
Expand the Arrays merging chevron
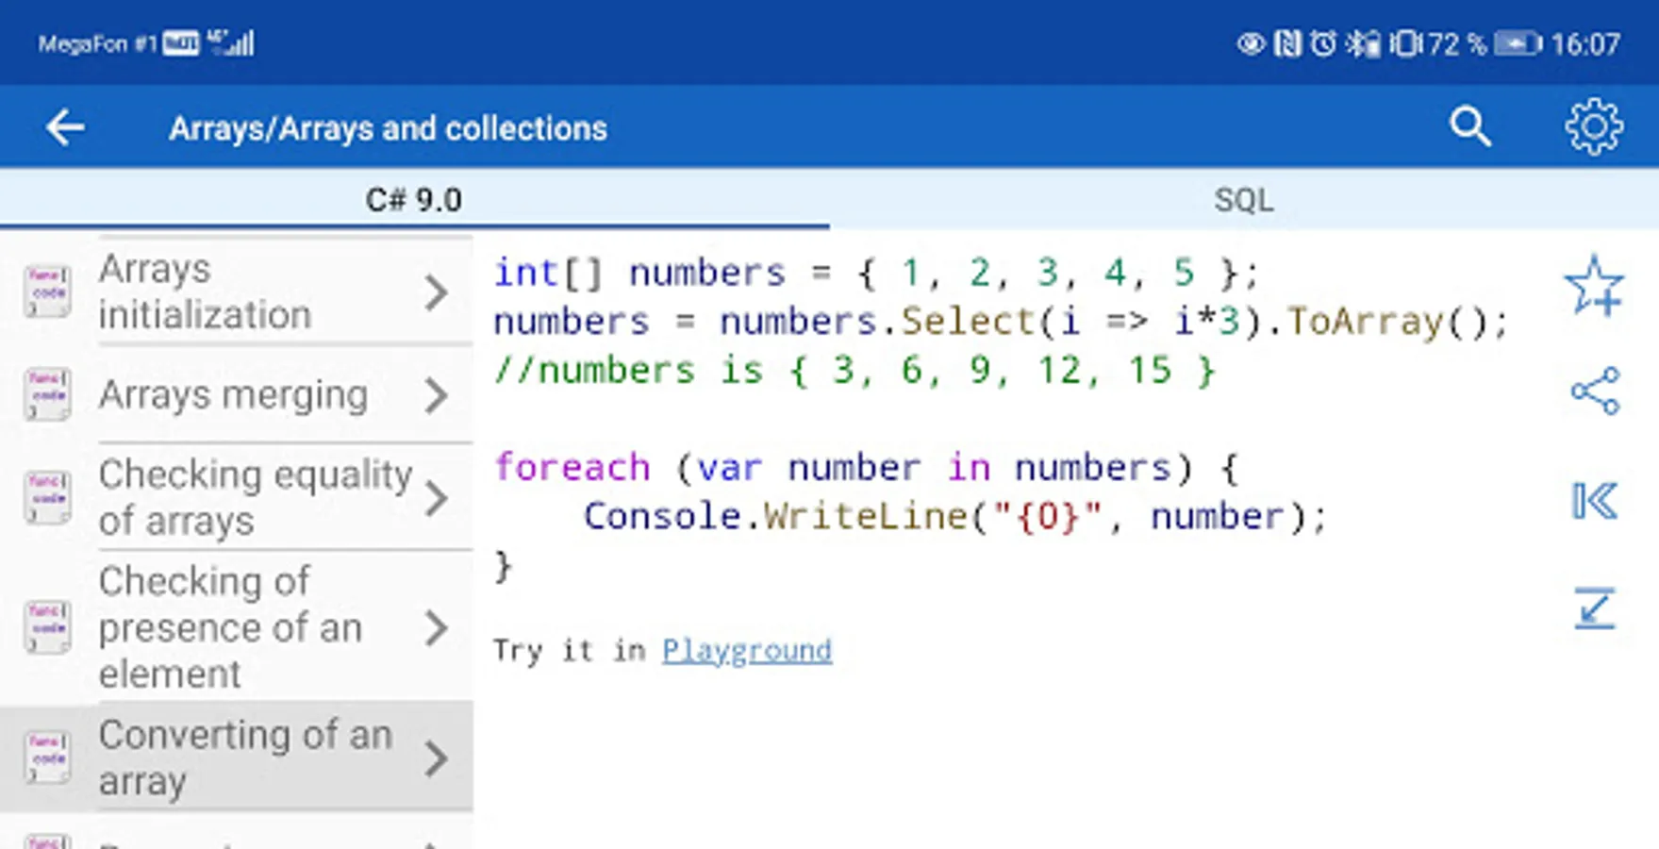tap(436, 395)
